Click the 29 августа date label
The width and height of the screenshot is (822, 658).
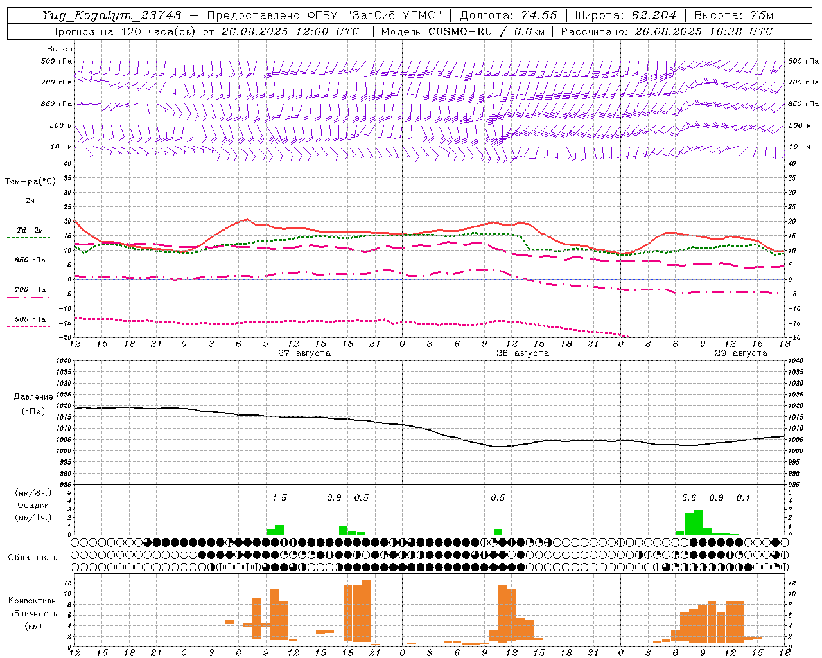click(x=741, y=353)
